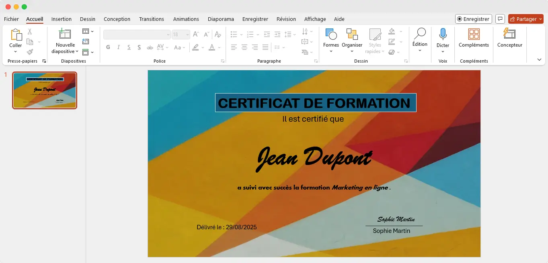Click the text direction icon

[305, 31]
